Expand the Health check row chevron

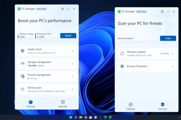(72, 51)
